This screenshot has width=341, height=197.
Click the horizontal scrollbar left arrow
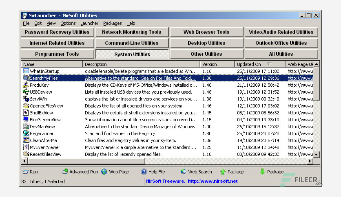pos(24,161)
